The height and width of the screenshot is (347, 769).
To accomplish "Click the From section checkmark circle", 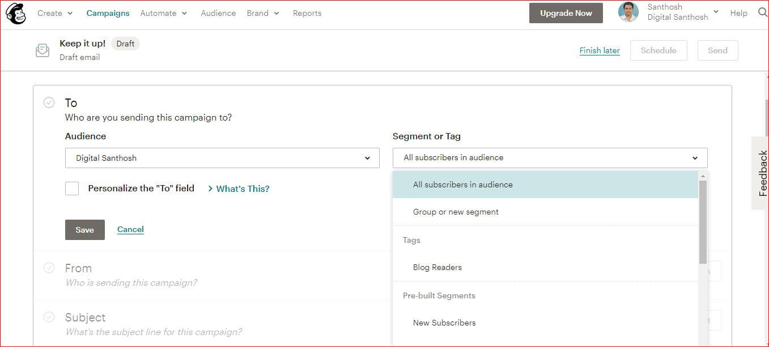I will pos(49,268).
